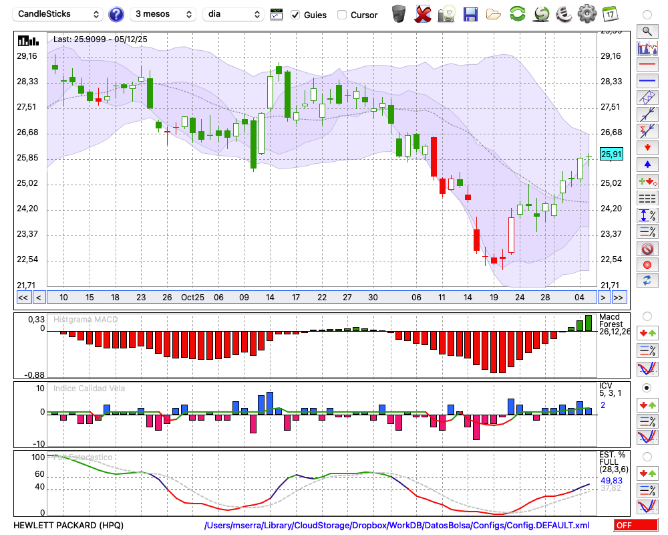Enable the Cursor checkbox
The width and height of the screenshot is (668, 535).
coord(341,15)
